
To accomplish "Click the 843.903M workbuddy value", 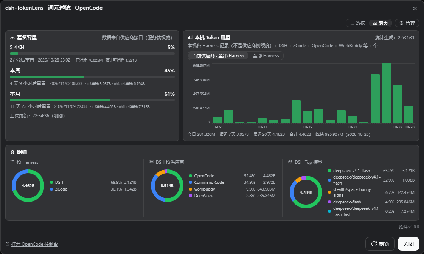I will pos(266,189).
